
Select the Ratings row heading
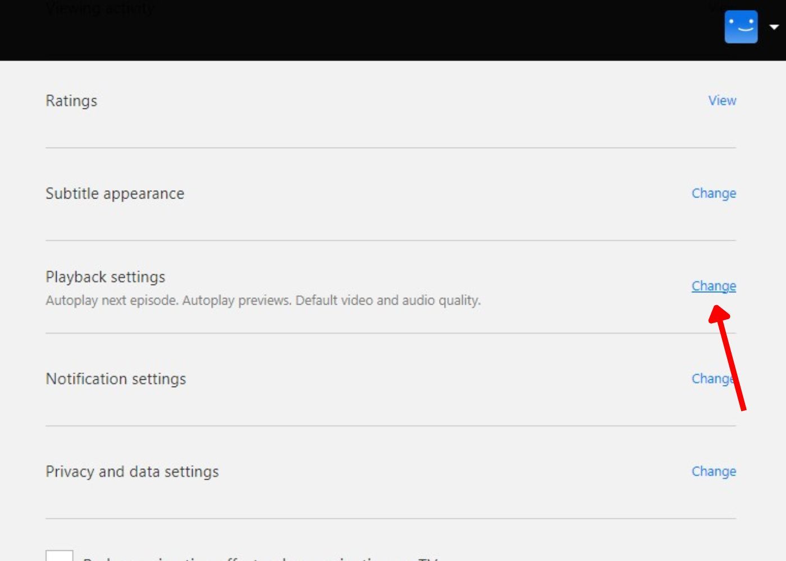click(71, 100)
